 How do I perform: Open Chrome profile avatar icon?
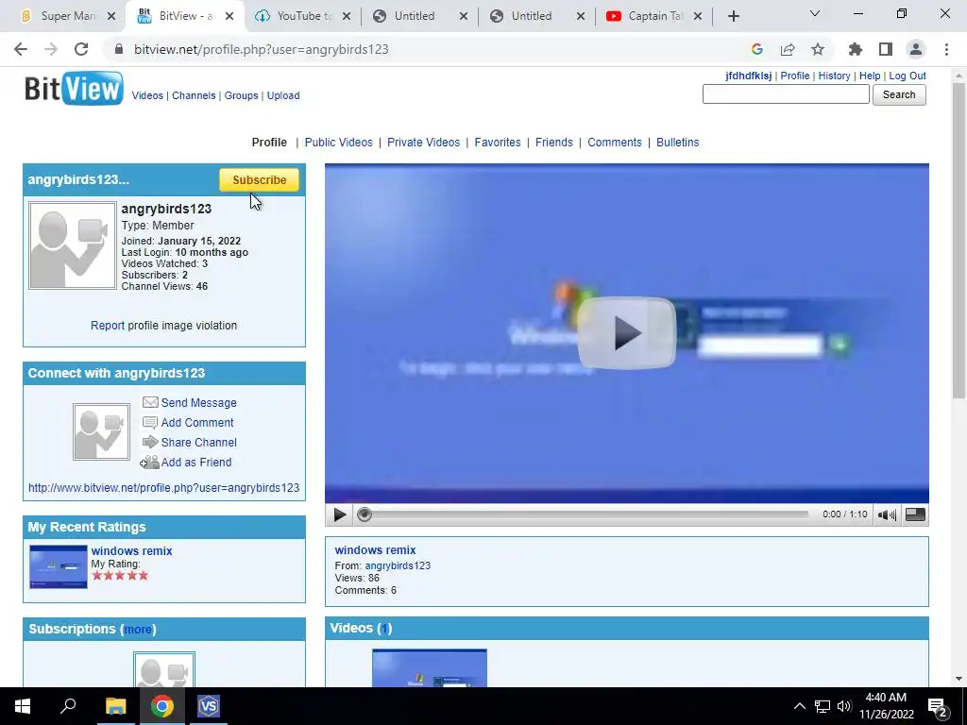[916, 49]
